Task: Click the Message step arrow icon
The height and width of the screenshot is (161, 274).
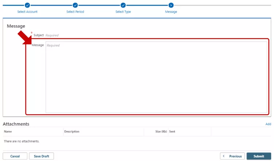Action: coord(171,5)
